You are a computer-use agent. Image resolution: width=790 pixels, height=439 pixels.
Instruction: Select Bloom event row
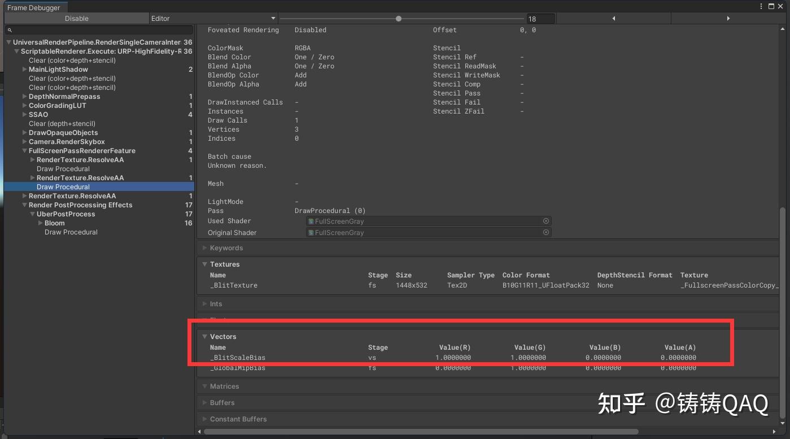tap(99, 223)
